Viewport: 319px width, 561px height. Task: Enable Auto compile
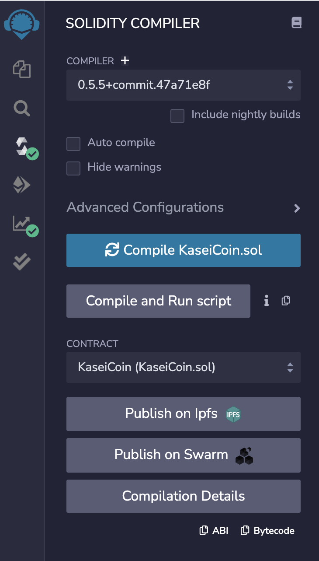73,144
